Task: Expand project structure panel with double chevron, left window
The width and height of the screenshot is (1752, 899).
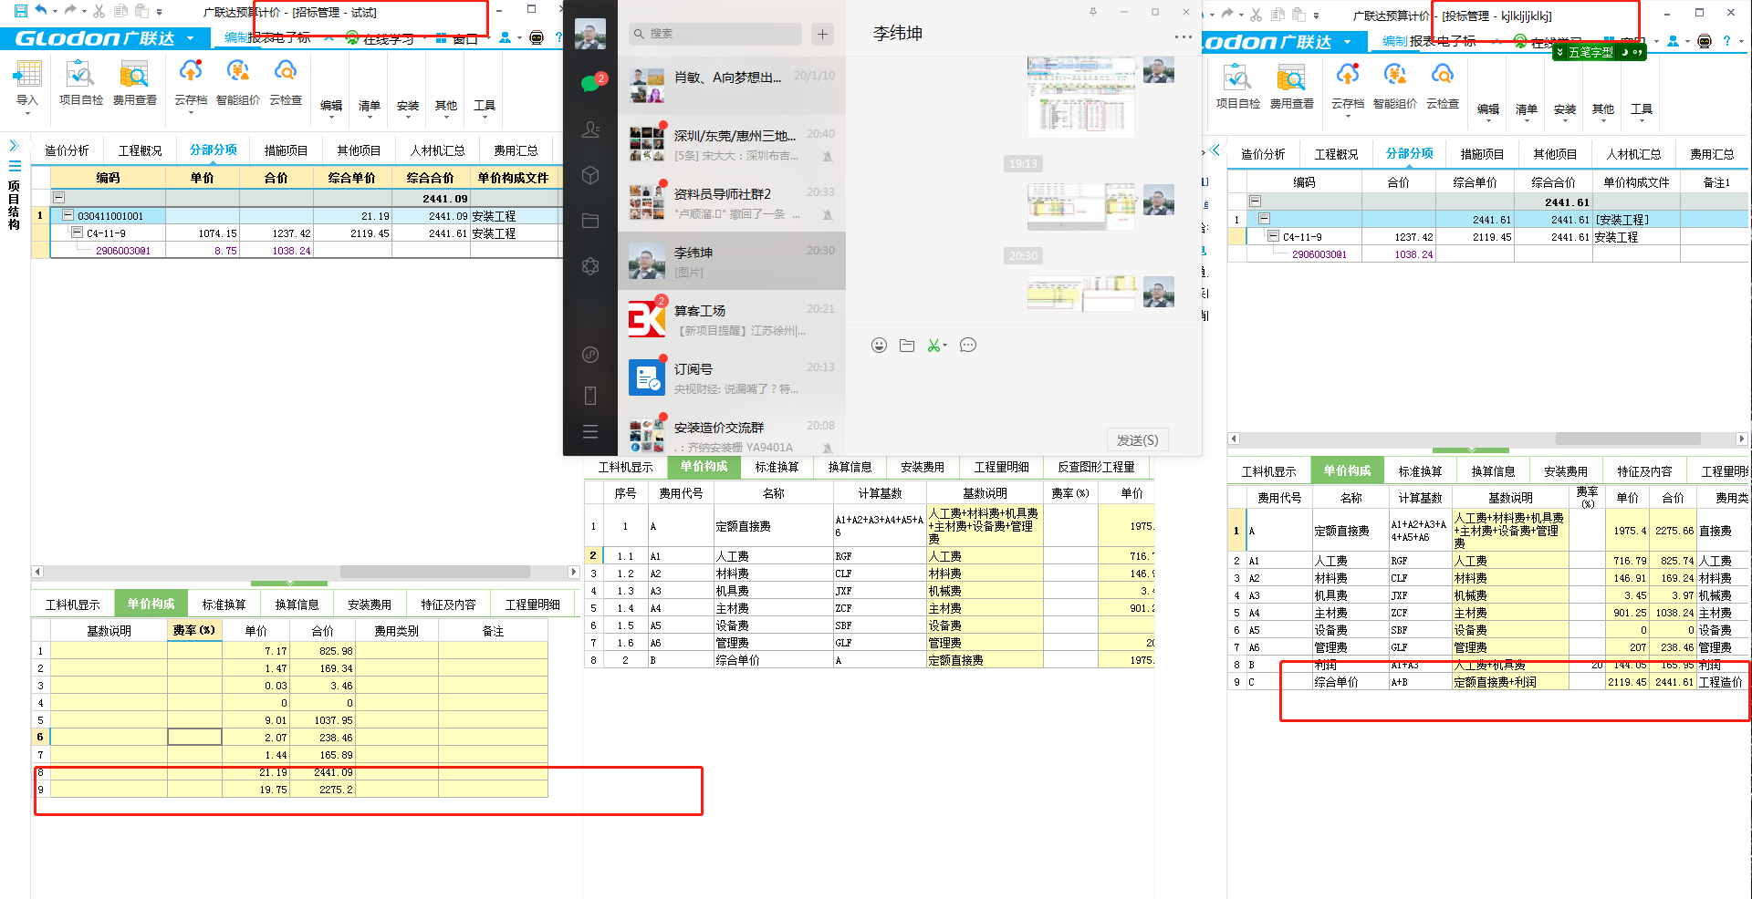Action: point(14,146)
